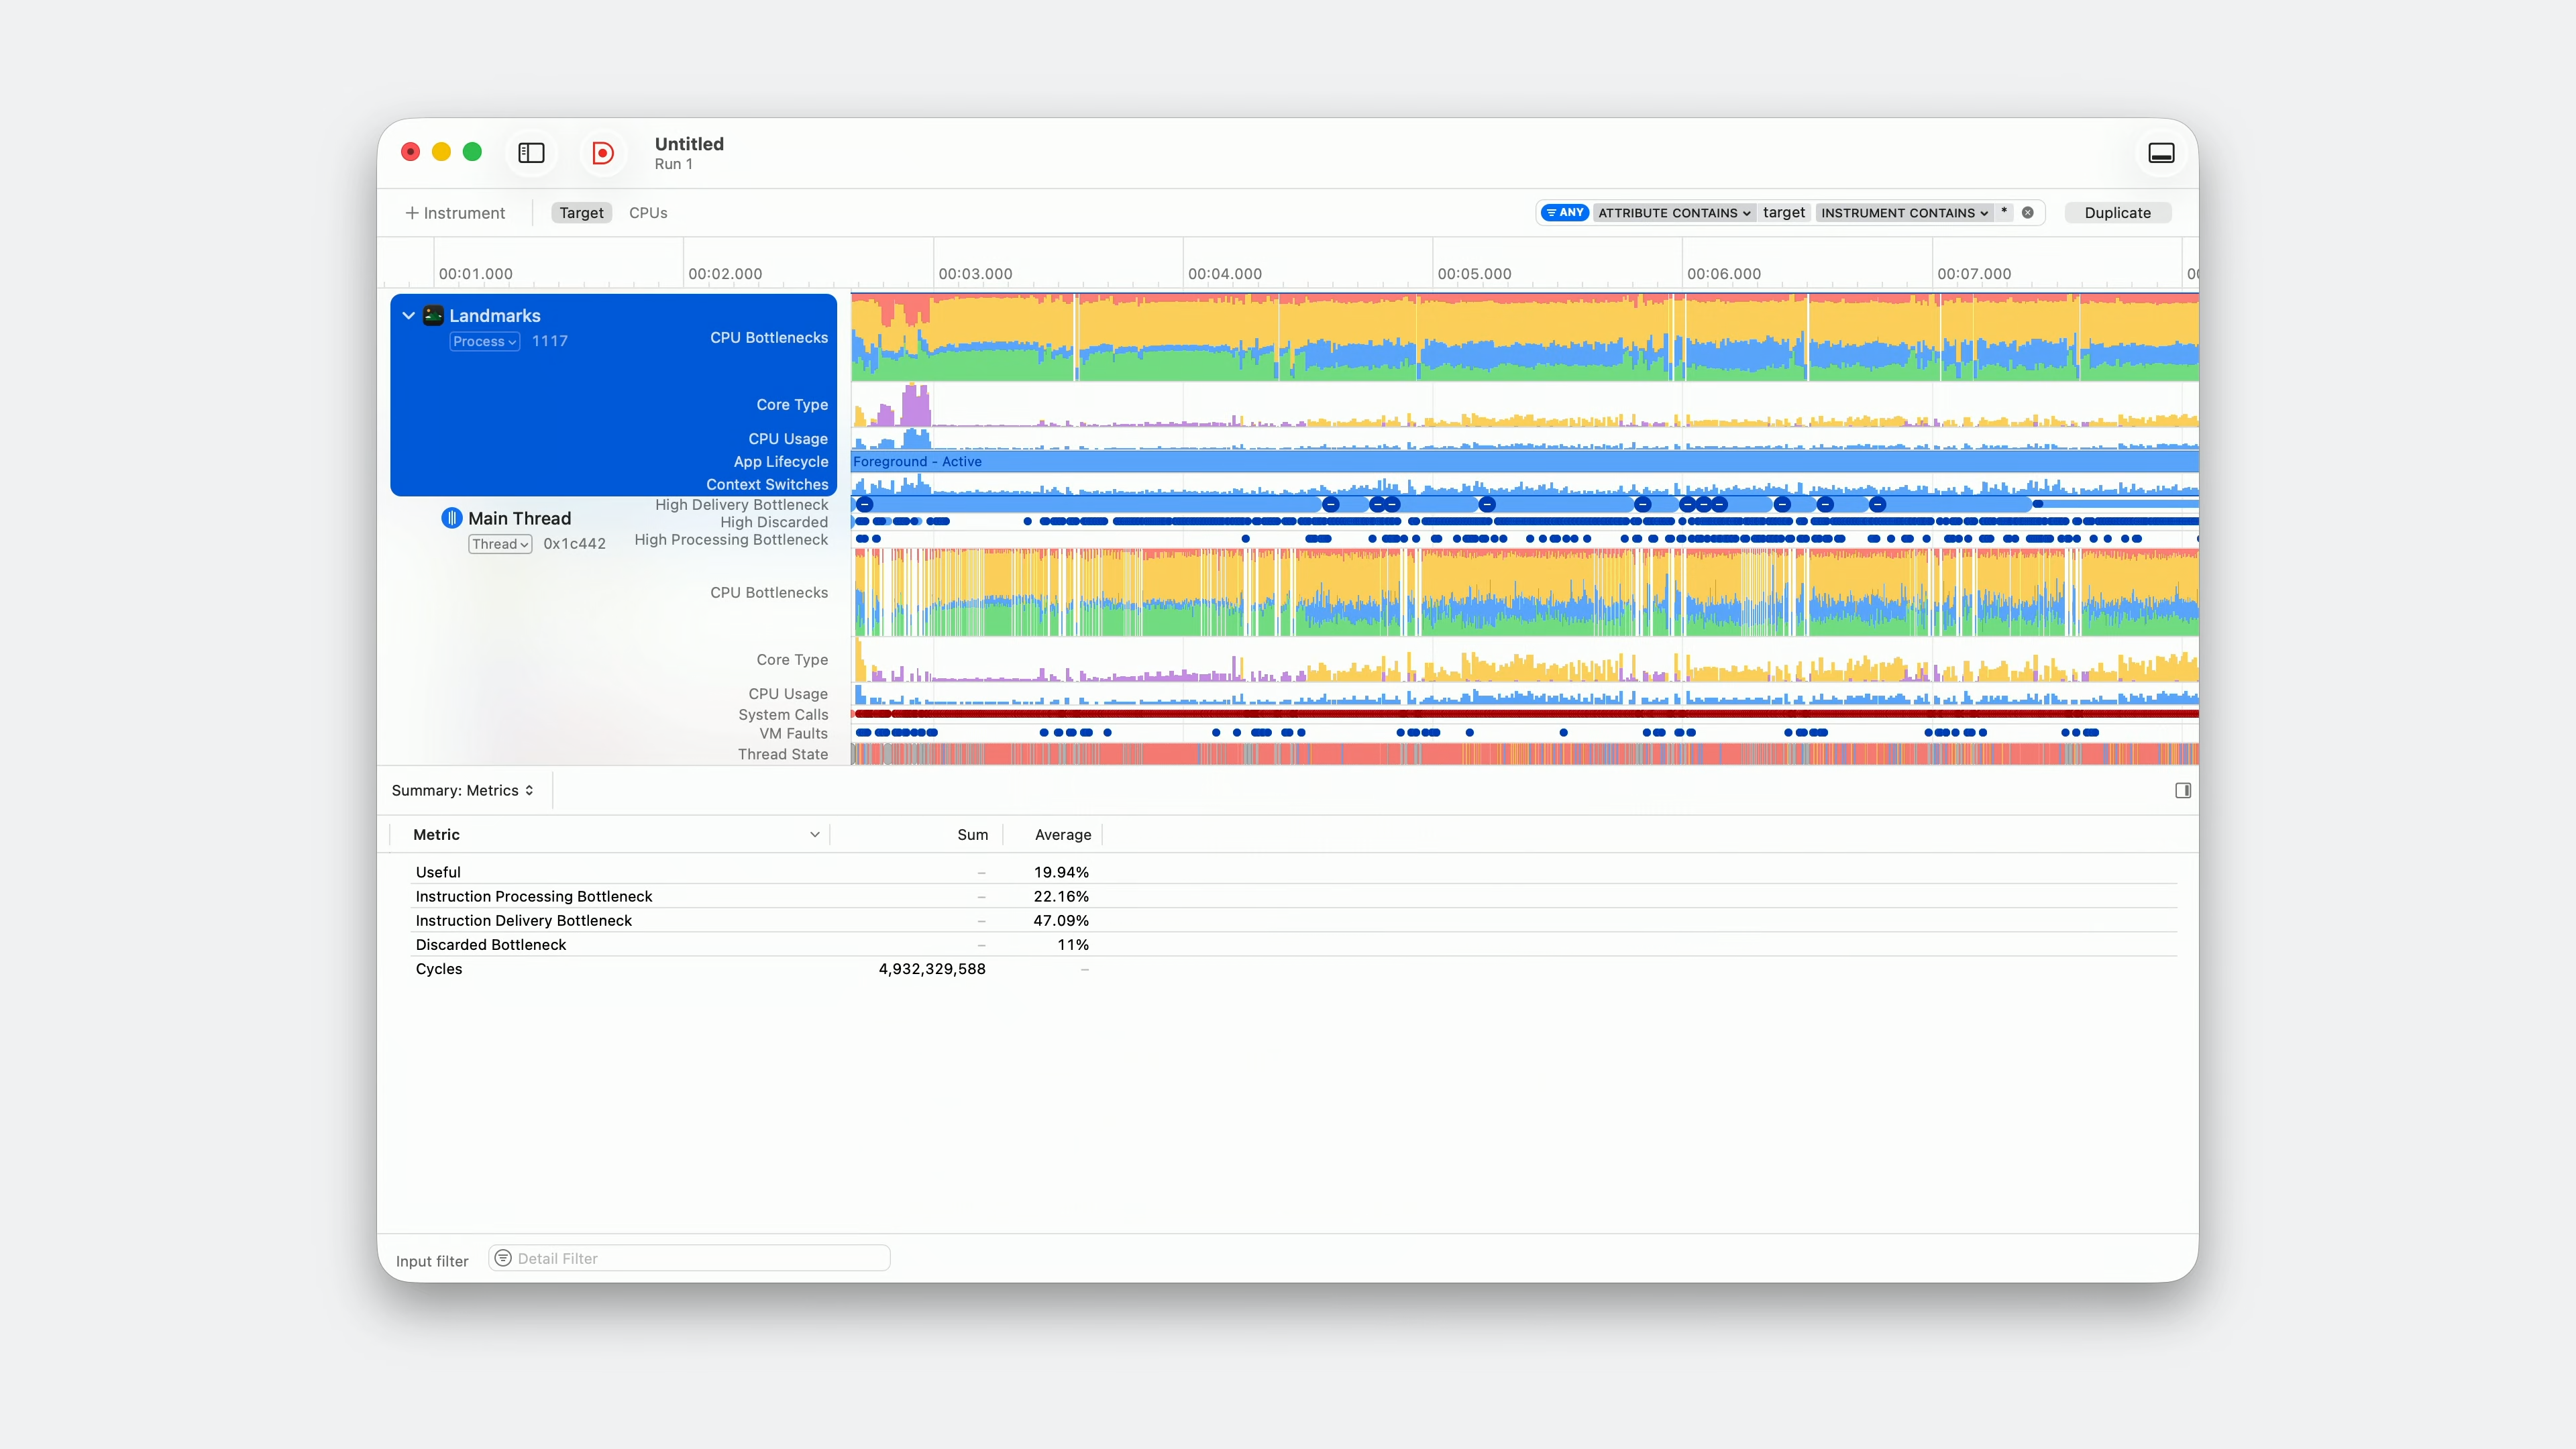
Task: Open the Summary: Metrics selector
Action: (x=463, y=791)
